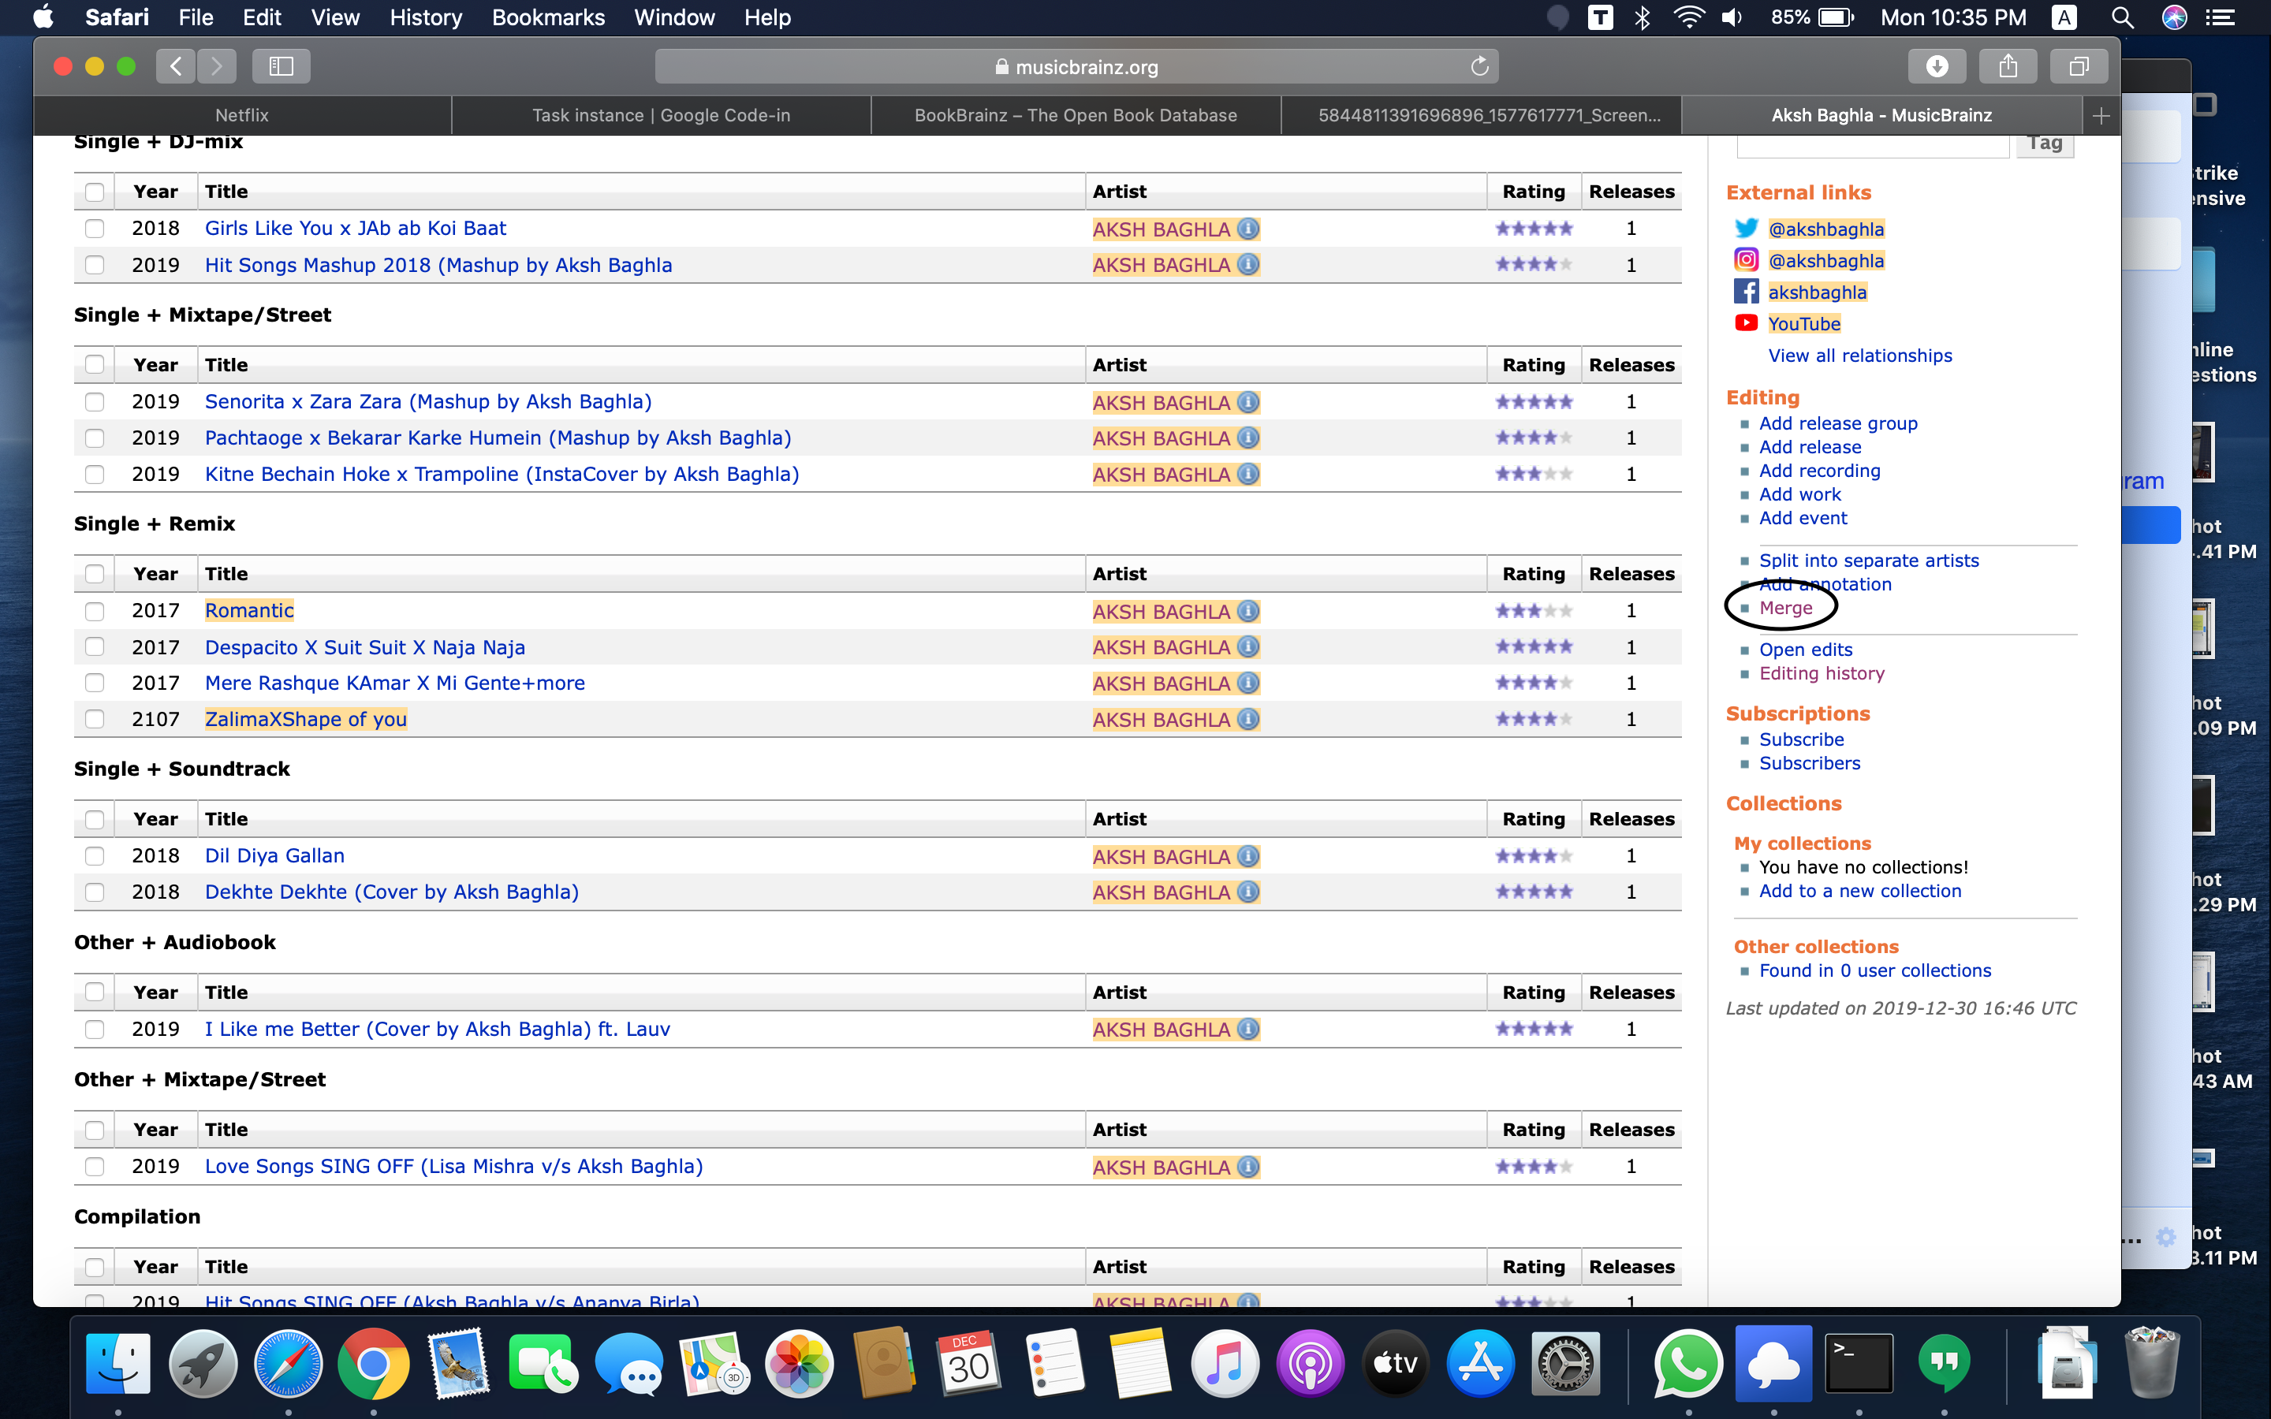Viewport: 2271px width, 1419px height.
Task: Open the File menu
Action: pyautogui.click(x=196, y=18)
